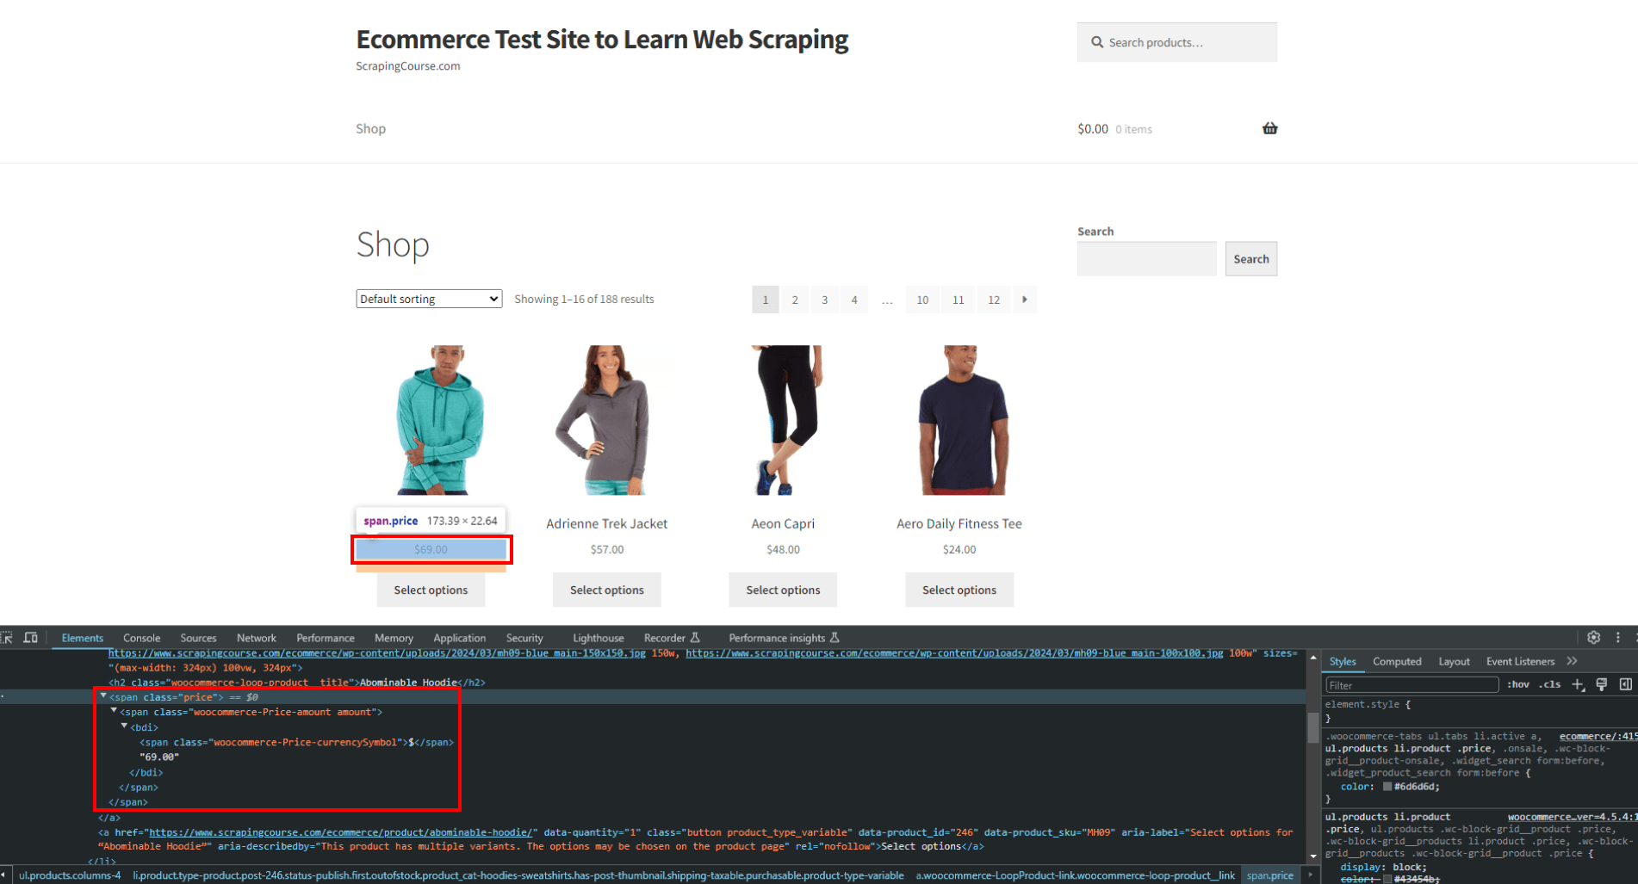Open the abominable-hoodie product URL link
The width and height of the screenshot is (1638, 884).
[x=341, y=832]
